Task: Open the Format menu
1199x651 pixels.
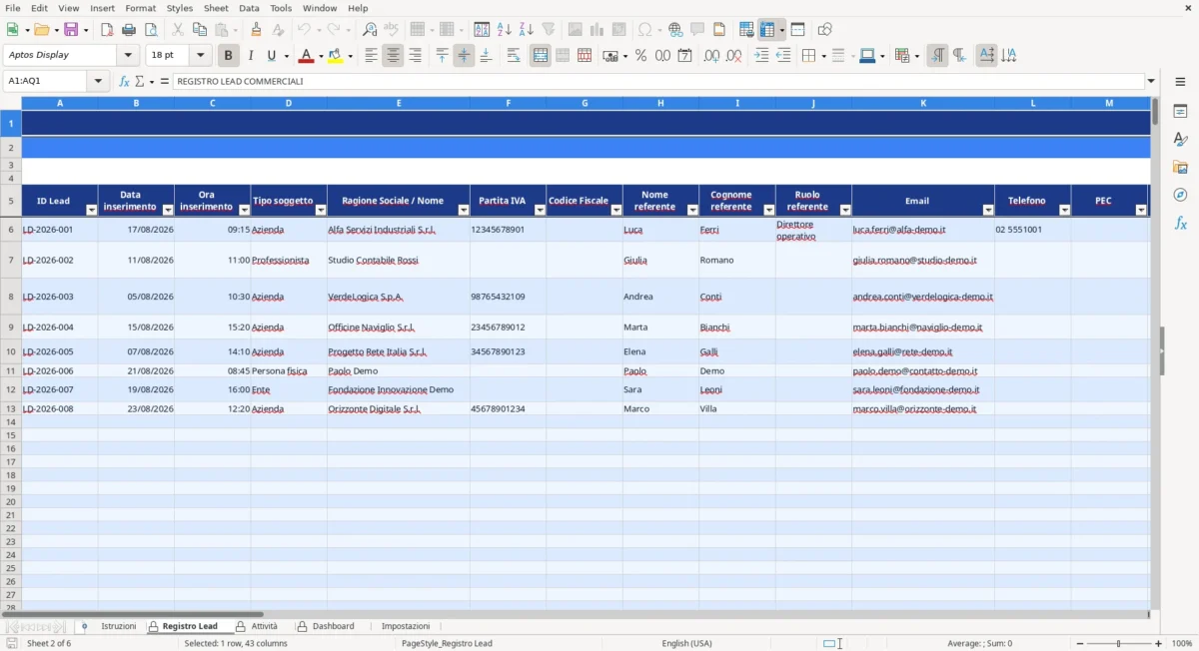Action: coord(140,8)
